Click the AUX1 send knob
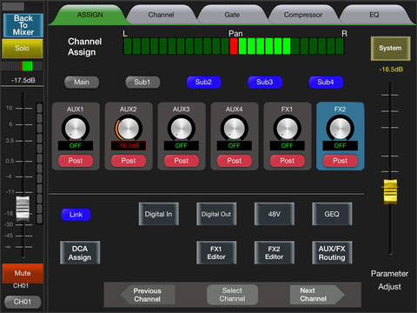417x313 pixels. point(76,129)
